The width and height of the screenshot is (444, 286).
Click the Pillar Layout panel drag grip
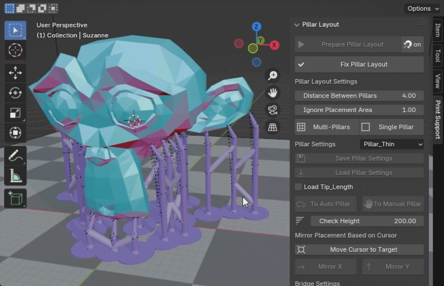tap(422, 24)
